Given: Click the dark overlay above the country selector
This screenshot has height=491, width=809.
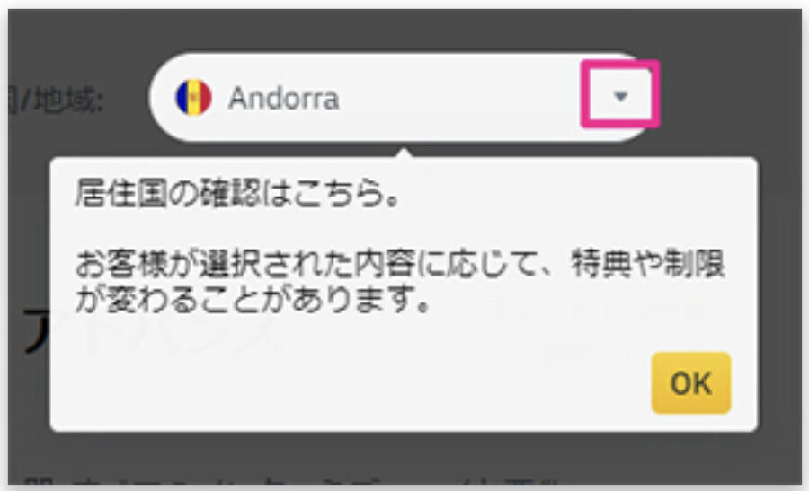Looking at the screenshot, I should [x=403, y=30].
